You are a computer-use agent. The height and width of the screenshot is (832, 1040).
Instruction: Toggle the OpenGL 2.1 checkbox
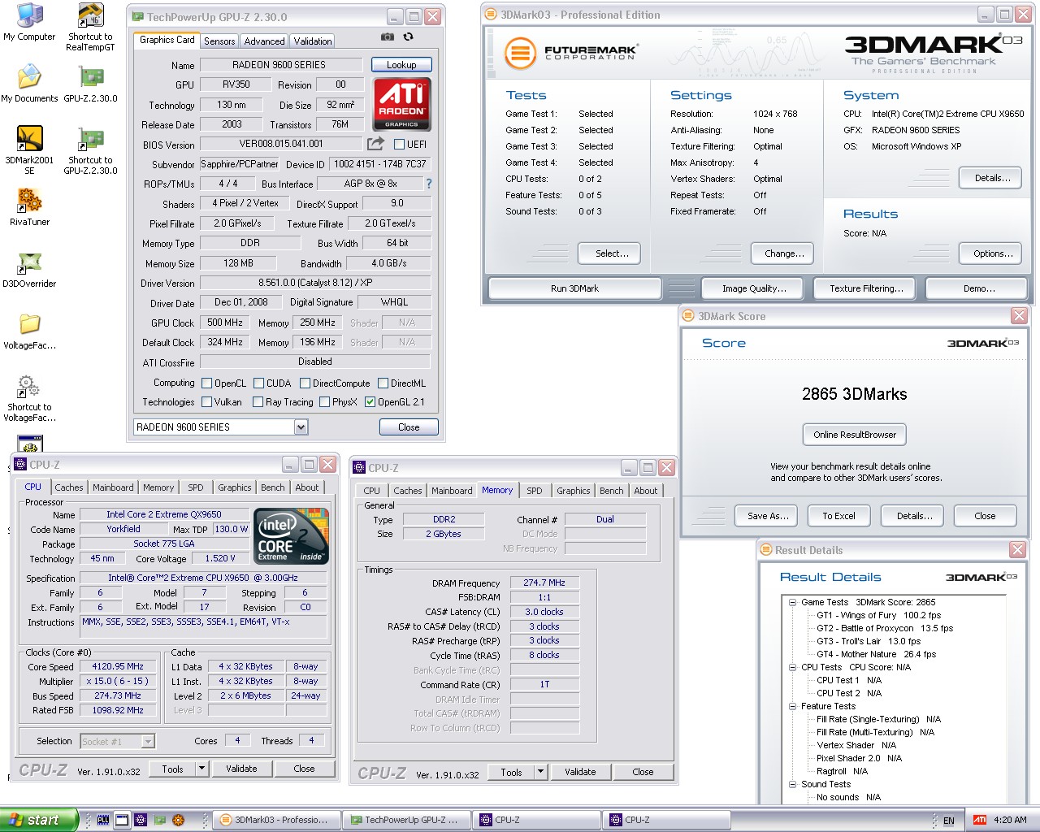(370, 402)
